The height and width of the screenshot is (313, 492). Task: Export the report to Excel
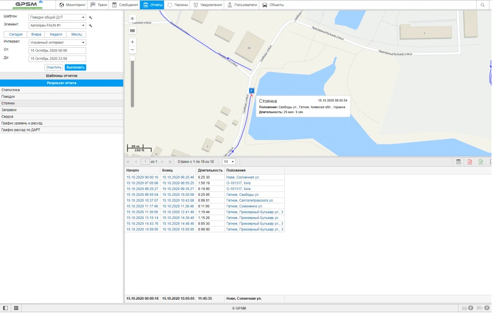click(481, 161)
